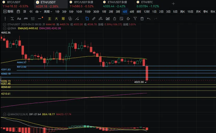Image resolution: width=216 pixels, height=133 pixels.
Task: Click the line swap tool icon
Action: pos(77,19)
